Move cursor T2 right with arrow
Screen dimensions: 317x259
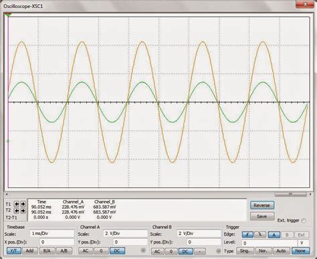coord(23,210)
